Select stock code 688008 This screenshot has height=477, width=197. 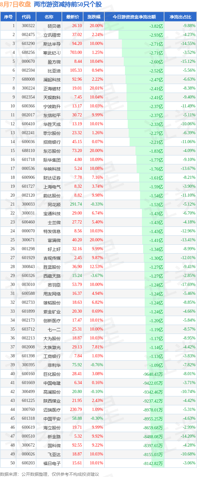[28, 79]
